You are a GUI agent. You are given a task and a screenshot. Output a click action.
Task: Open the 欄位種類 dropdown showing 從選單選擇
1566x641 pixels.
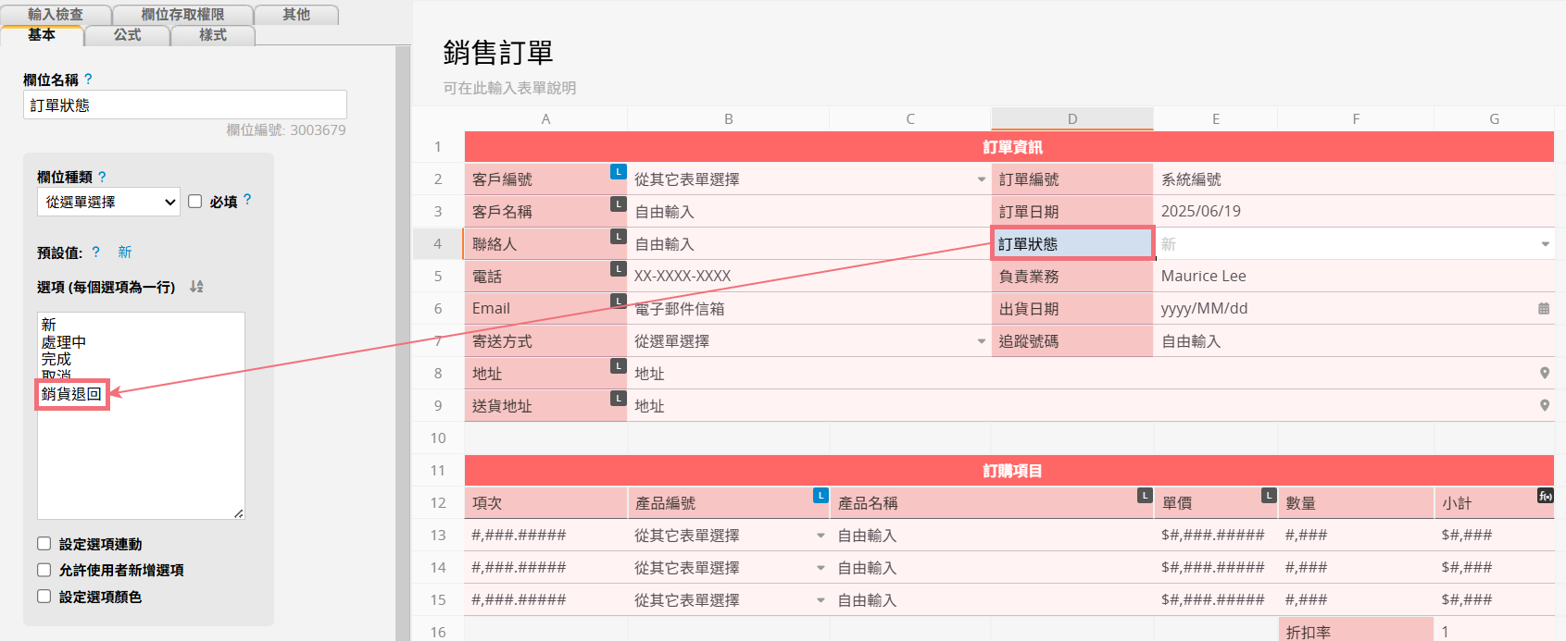point(108,202)
